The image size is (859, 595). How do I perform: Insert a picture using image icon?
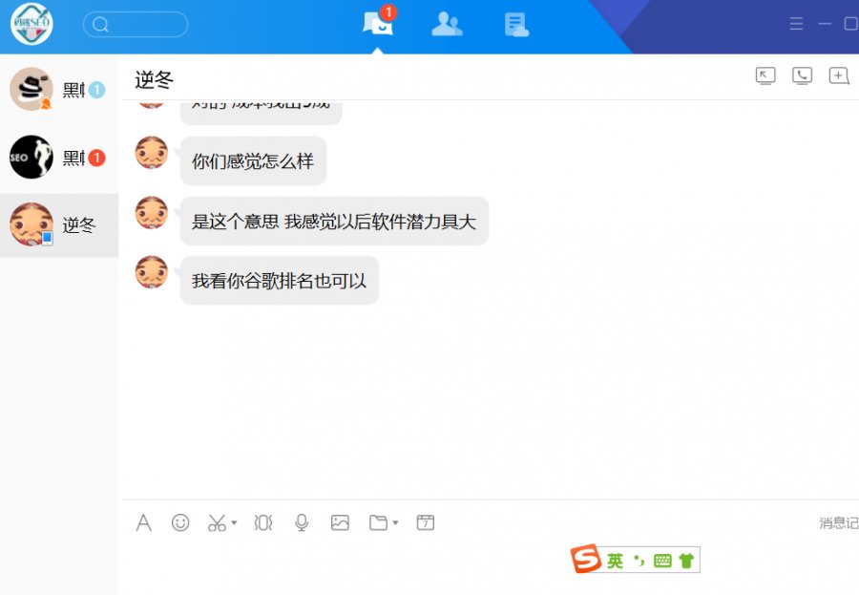(340, 522)
